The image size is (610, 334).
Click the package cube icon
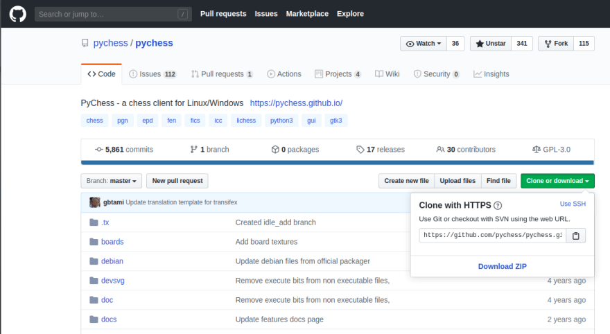[x=275, y=149]
